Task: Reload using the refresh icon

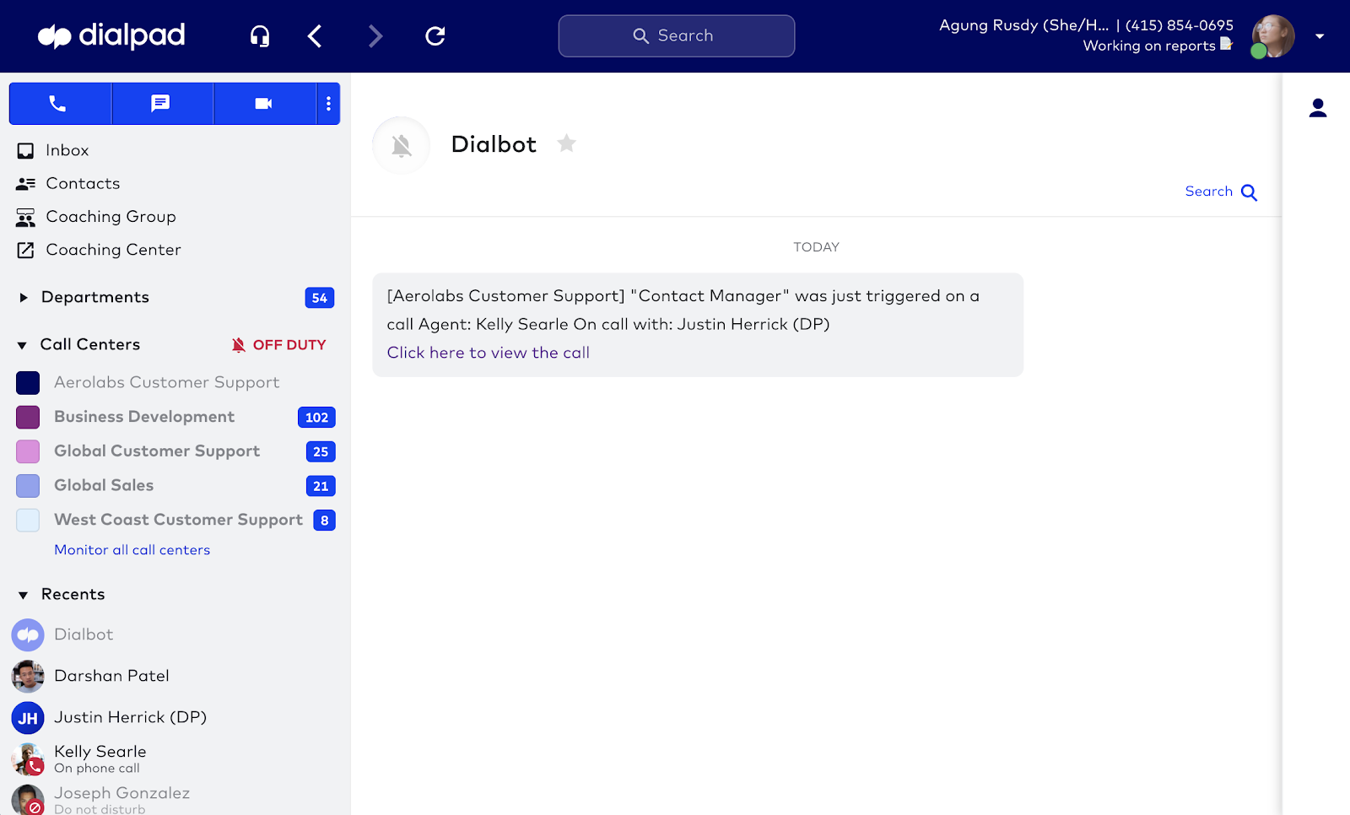Action: click(435, 36)
